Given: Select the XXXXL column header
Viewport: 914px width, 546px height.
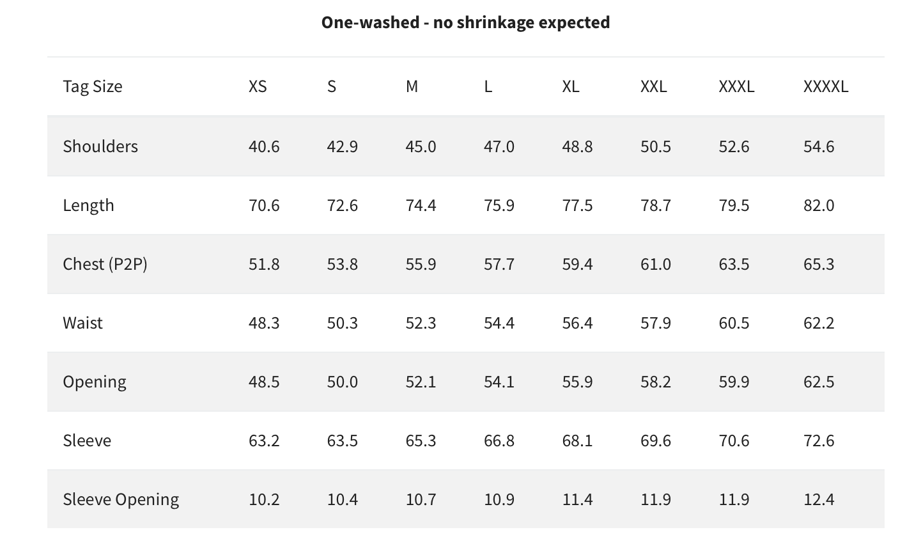Looking at the screenshot, I should (x=826, y=86).
